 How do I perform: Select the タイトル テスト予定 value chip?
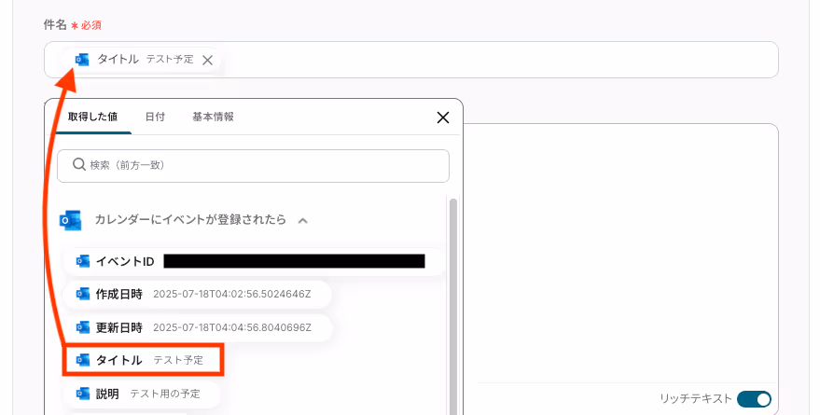[144, 360]
